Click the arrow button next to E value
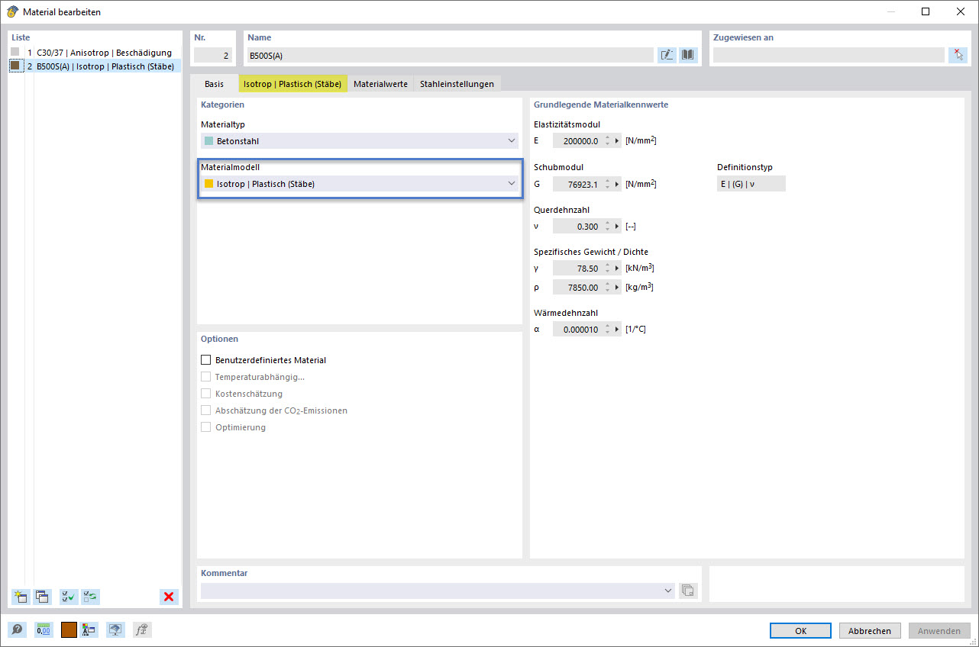Image resolution: width=979 pixels, height=647 pixels. click(617, 141)
